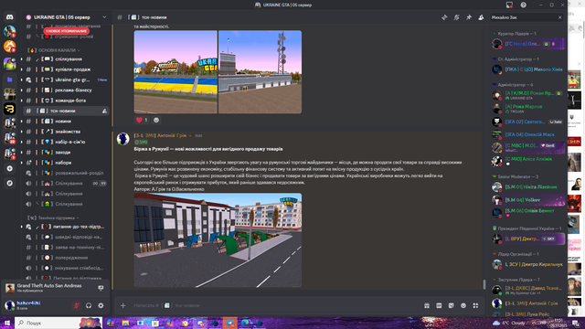Unmute the red crossed microphone button
Image resolution: width=585 pixels, height=329 pixels.
click(x=77, y=305)
